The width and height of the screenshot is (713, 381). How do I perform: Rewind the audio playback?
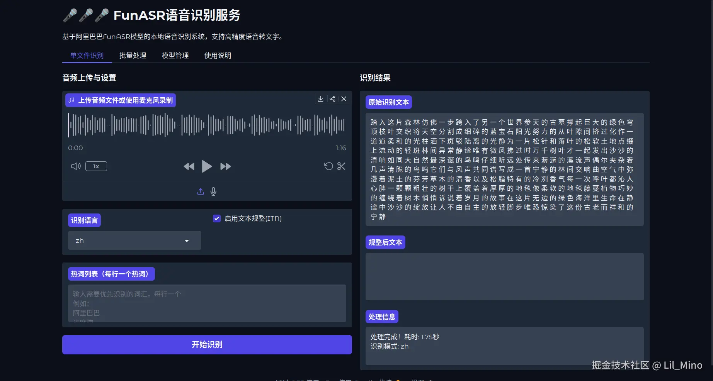(189, 166)
